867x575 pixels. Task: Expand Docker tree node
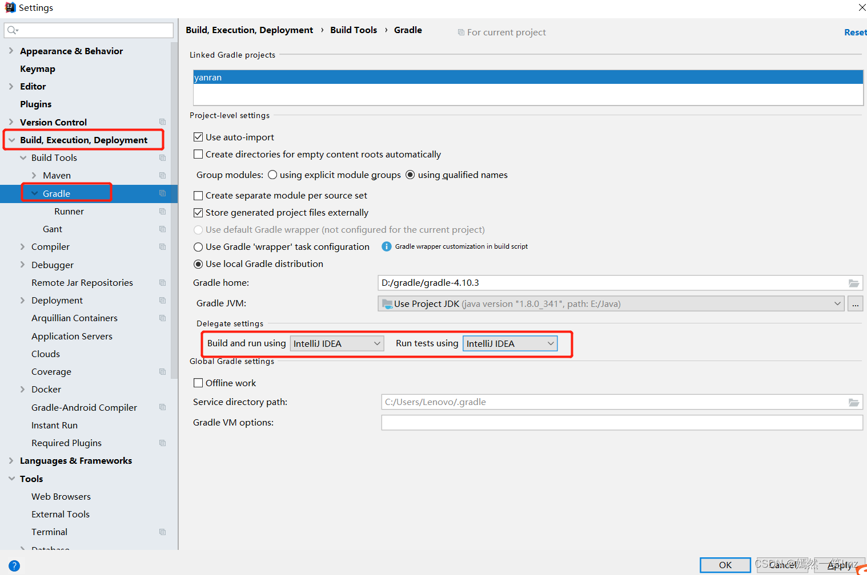pyautogui.click(x=22, y=389)
